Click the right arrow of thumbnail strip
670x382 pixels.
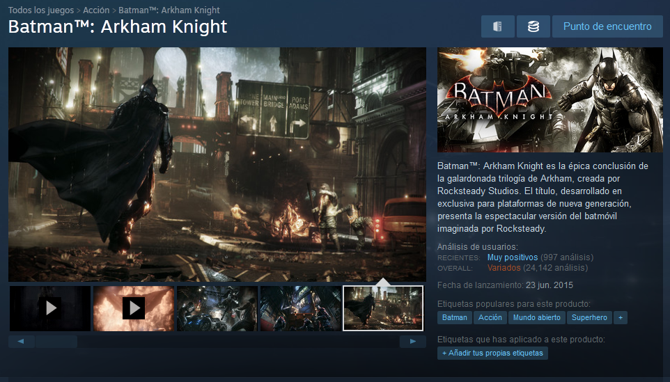pyautogui.click(x=413, y=342)
